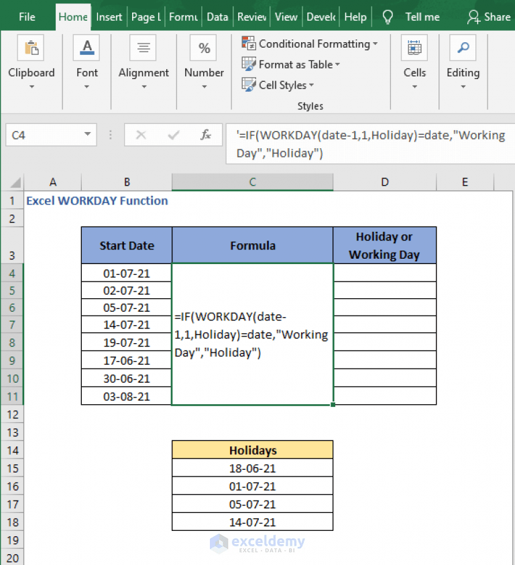Click the Tell me search label

point(422,17)
